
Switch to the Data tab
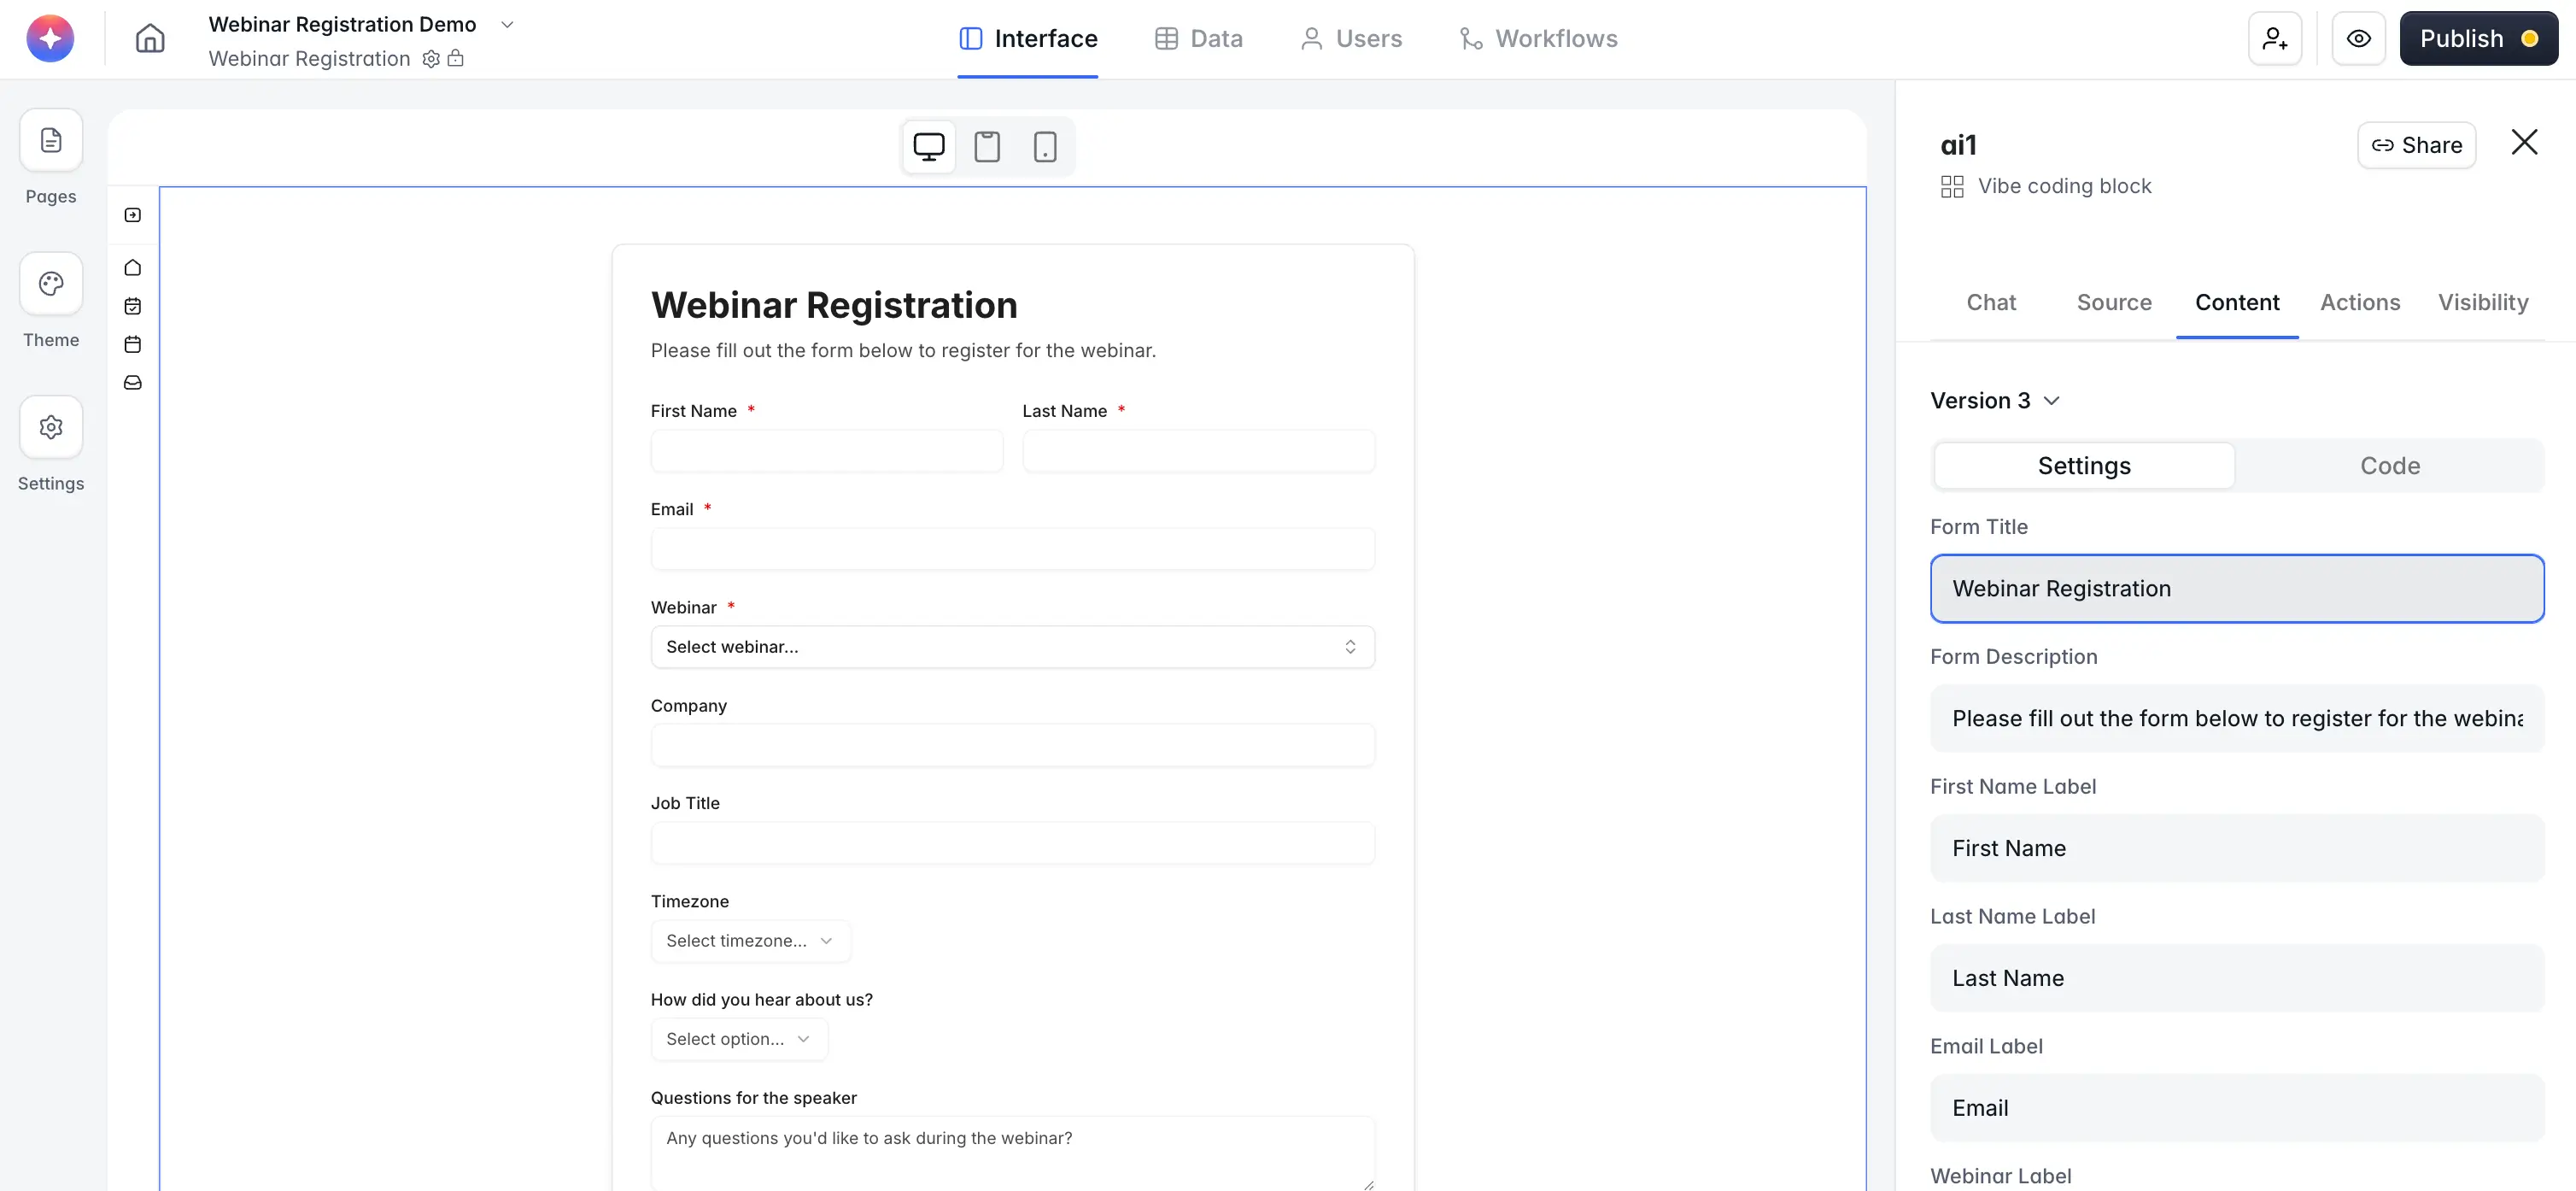click(x=1199, y=39)
